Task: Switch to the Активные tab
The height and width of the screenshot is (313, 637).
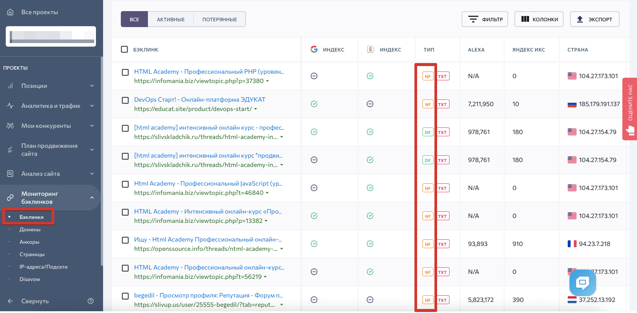Action: 171,20
